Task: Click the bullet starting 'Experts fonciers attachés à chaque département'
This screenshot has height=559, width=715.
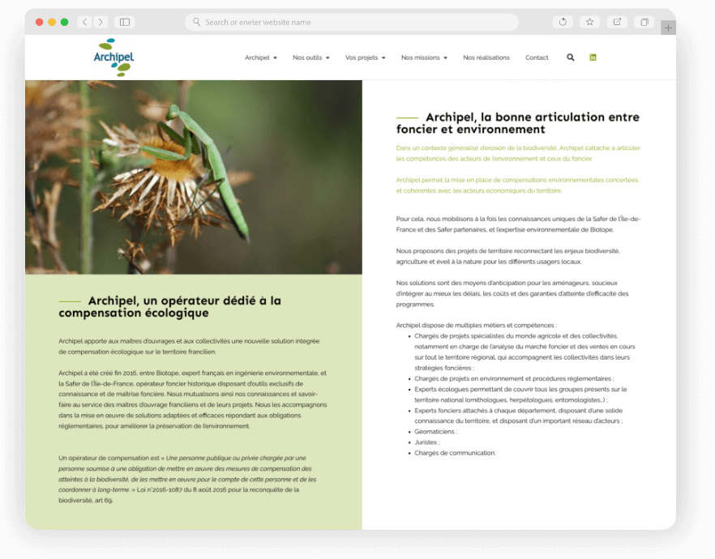Action: [x=519, y=416]
